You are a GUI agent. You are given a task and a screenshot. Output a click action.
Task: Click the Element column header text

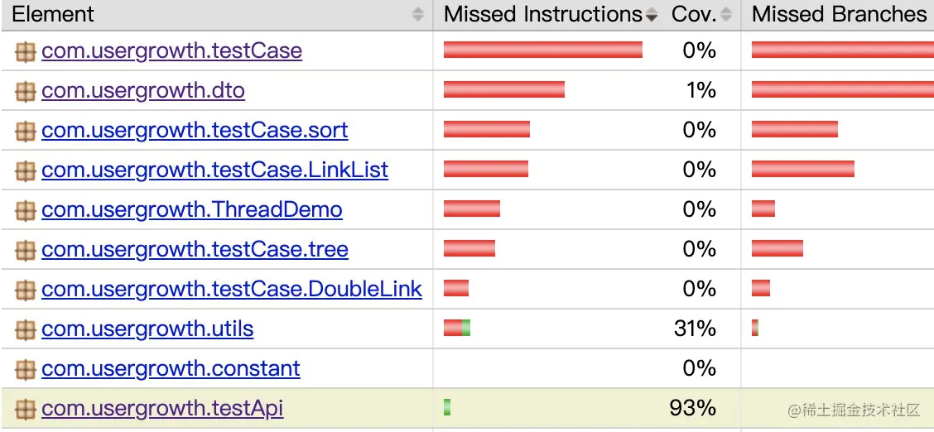pyautogui.click(x=53, y=14)
